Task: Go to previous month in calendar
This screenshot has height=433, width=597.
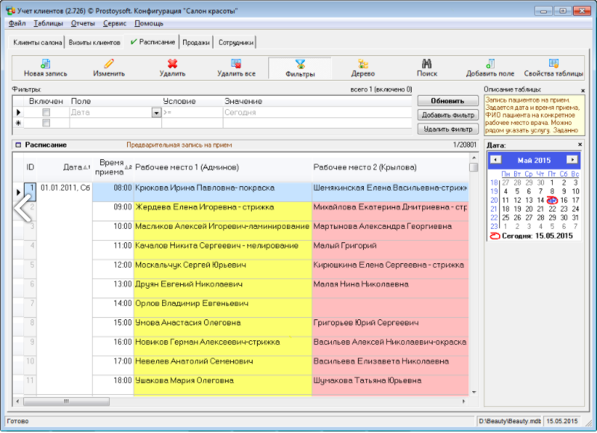Action: [495, 160]
